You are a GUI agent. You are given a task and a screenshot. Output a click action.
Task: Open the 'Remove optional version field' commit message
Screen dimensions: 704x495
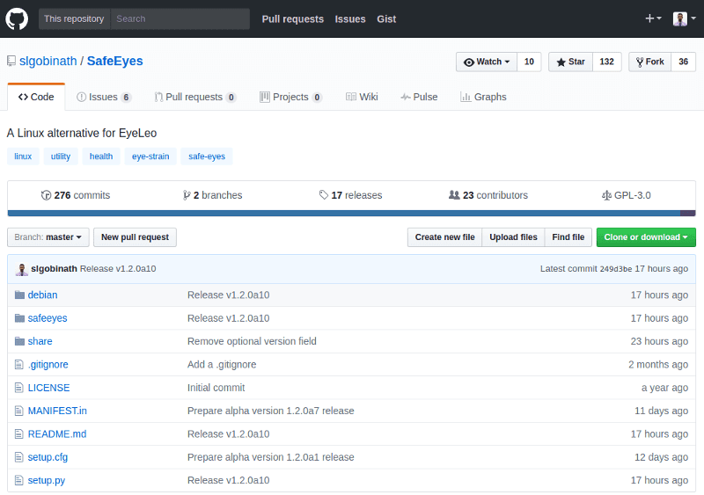tap(252, 341)
